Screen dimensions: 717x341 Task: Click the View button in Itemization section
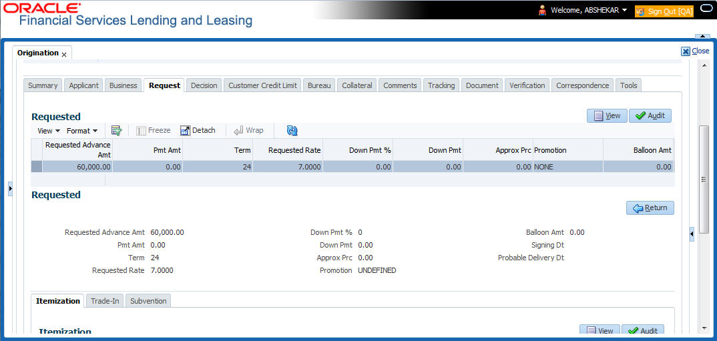coord(600,330)
